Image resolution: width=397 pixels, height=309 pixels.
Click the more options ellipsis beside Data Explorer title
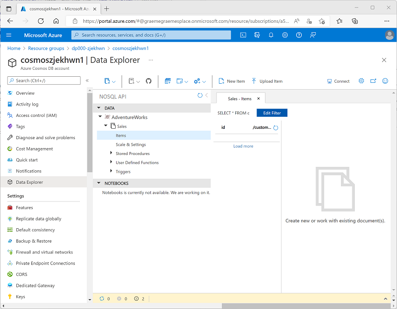(151, 60)
